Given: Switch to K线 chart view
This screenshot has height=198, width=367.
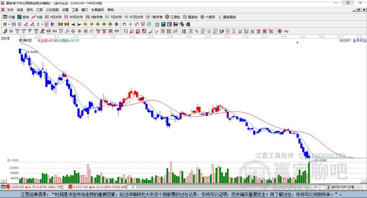Looking at the screenshot, I should (x=37, y=17).
